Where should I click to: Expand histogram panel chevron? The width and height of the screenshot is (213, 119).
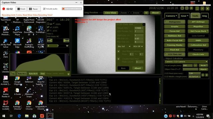click(68, 74)
